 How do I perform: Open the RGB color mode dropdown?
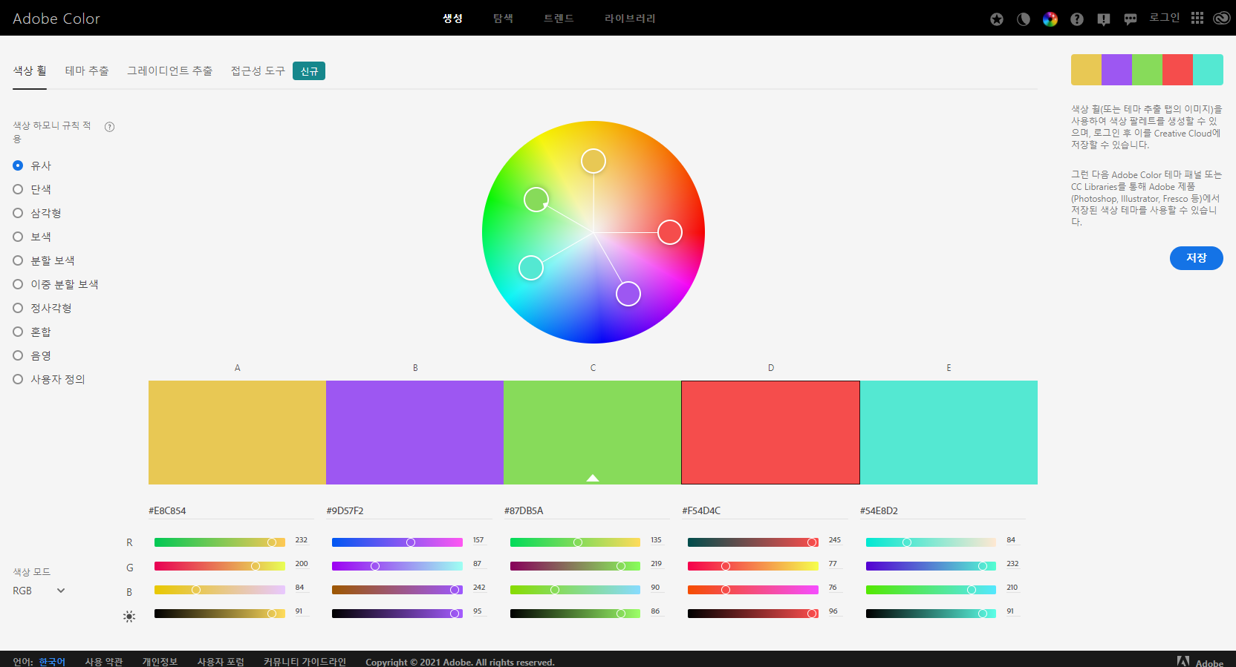click(39, 591)
